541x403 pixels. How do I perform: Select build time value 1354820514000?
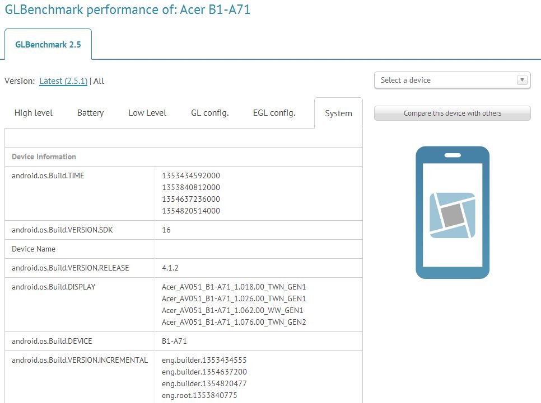point(191,211)
